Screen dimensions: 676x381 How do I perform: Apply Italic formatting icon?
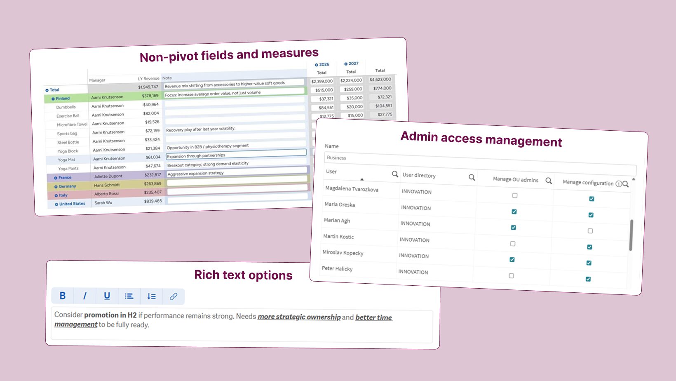click(85, 296)
